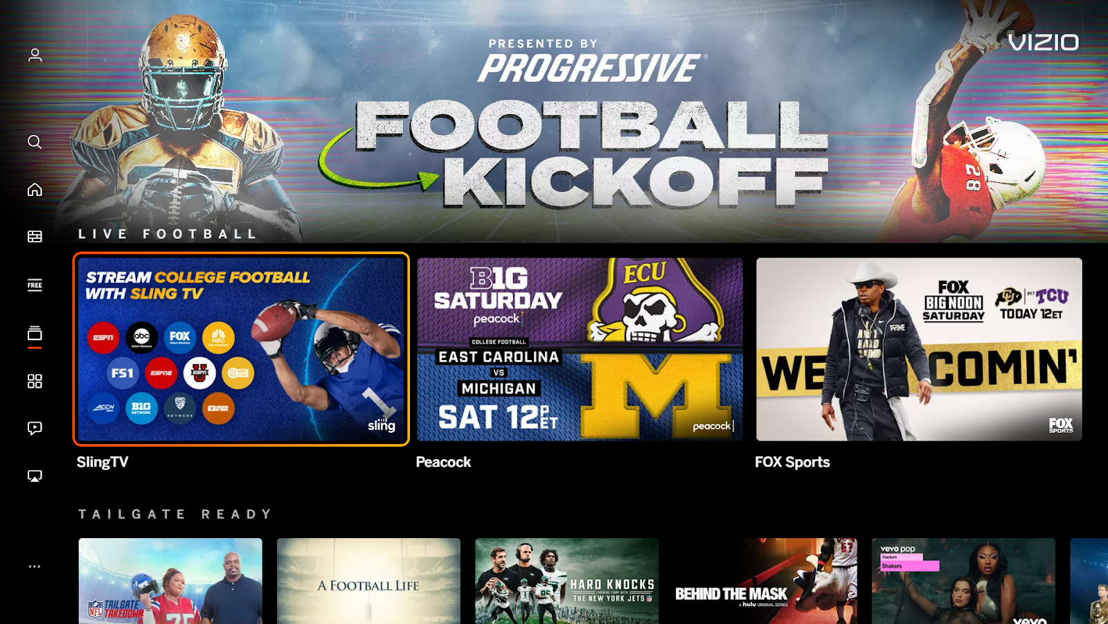Open the user profile icon
The image size is (1108, 624).
point(35,55)
